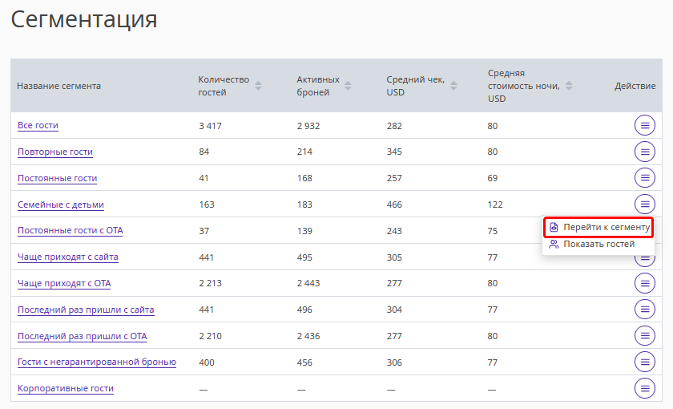
Task: Sort by Средняя стоимость ночи column
Action: pos(569,86)
